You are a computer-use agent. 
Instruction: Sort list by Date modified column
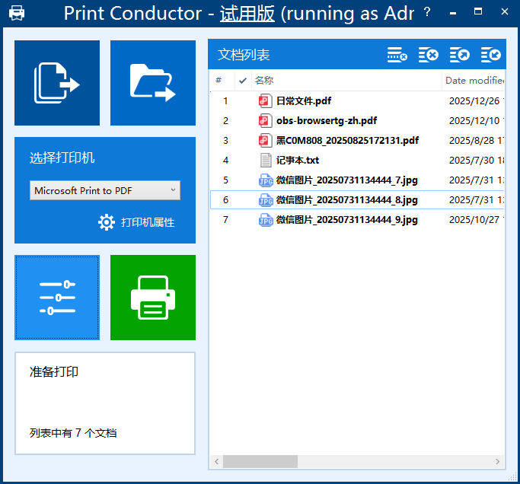tap(474, 81)
